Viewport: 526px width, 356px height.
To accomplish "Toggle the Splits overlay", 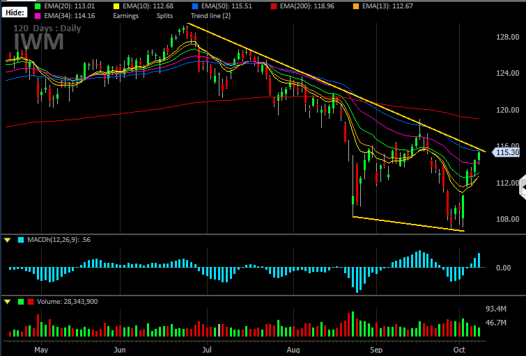I will click(x=164, y=16).
